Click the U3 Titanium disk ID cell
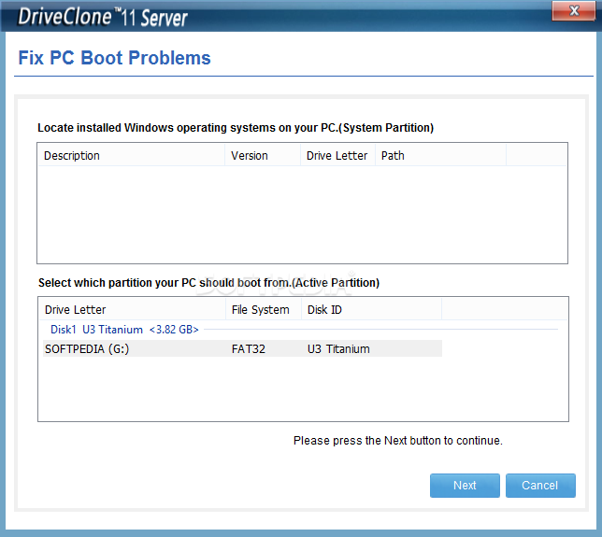 point(338,348)
